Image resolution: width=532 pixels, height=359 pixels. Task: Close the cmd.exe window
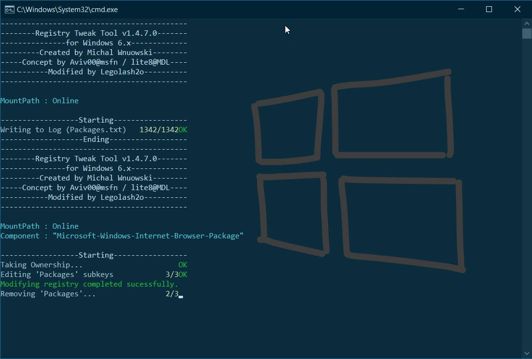(517, 9)
